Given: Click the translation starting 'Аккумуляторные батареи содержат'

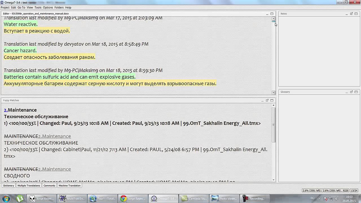Looking at the screenshot, I should pos(110,83).
